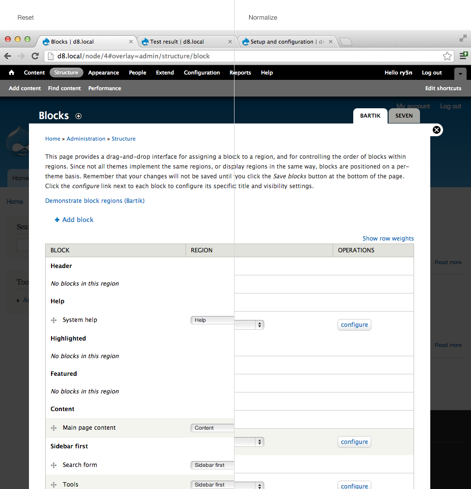Viewport: 471px width, 489px height.
Task: Click the Home icon in admin toolbar
Action: coord(12,73)
